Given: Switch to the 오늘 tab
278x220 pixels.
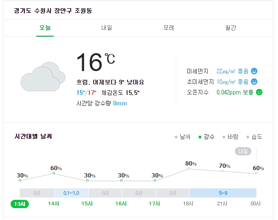Looking at the screenshot, I should click(45, 28).
